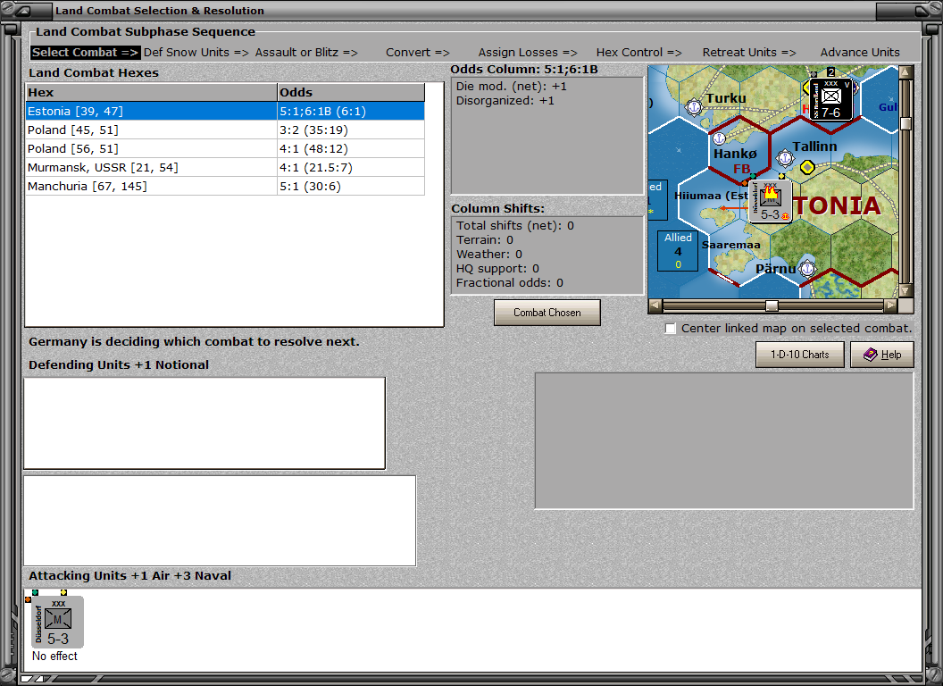Open the 1-D-10 Charts

click(x=800, y=355)
